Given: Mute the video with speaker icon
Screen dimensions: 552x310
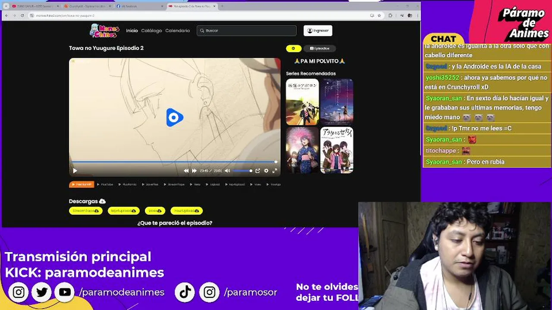Looking at the screenshot, I should pos(227,171).
